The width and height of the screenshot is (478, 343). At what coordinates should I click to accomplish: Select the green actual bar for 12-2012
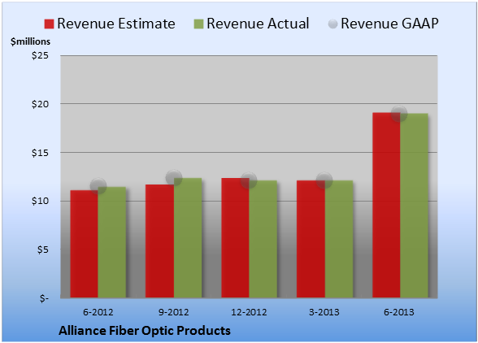(x=263, y=239)
